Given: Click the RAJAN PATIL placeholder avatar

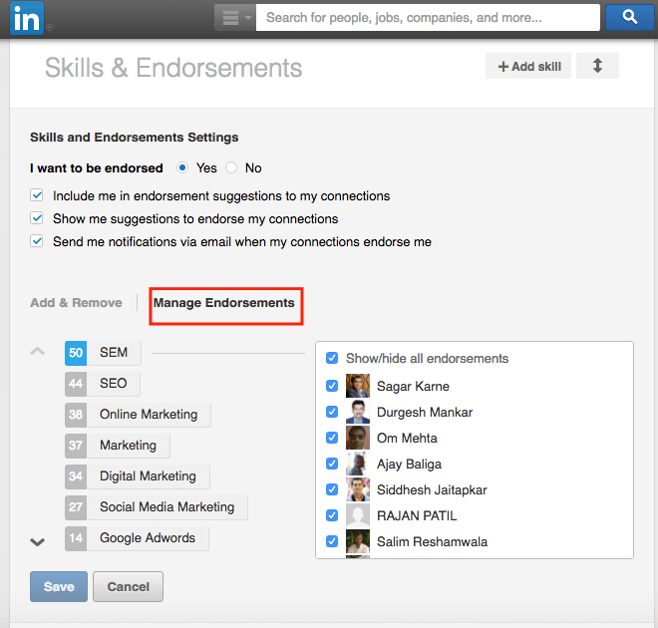Looking at the screenshot, I should pyautogui.click(x=358, y=515).
